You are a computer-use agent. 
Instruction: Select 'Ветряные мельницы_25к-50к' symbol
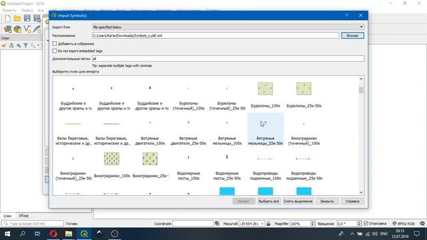click(266, 130)
